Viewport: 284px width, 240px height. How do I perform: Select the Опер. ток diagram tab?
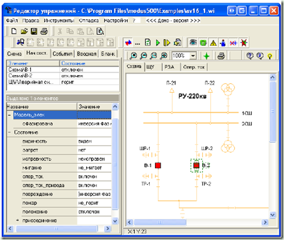click(194, 67)
